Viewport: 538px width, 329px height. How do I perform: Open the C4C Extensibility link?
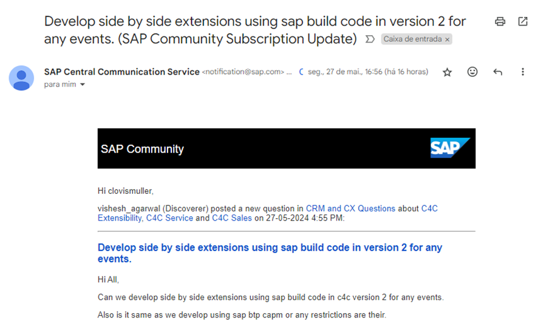click(268, 213)
